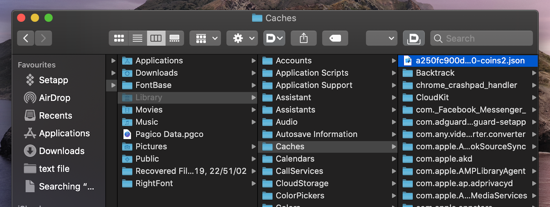Open the Dropbox-style toolbar dropdown
Viewport: 550px width, 207px height.
[x=274, y=38]
